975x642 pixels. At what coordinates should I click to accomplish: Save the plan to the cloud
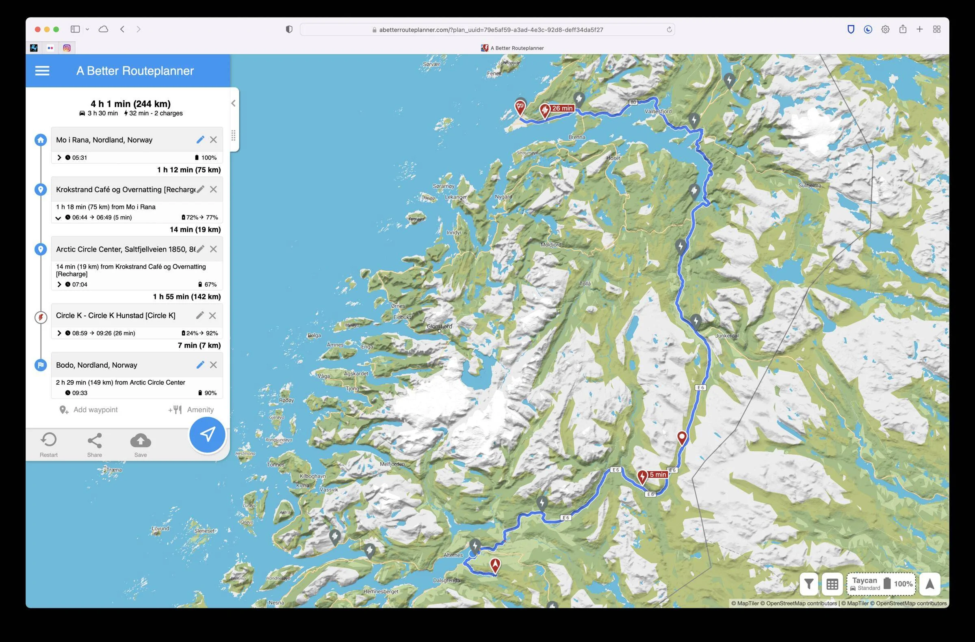click(141, 445)
